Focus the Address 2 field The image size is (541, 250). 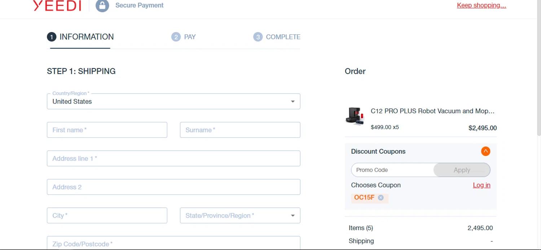[x=173, y=187]
